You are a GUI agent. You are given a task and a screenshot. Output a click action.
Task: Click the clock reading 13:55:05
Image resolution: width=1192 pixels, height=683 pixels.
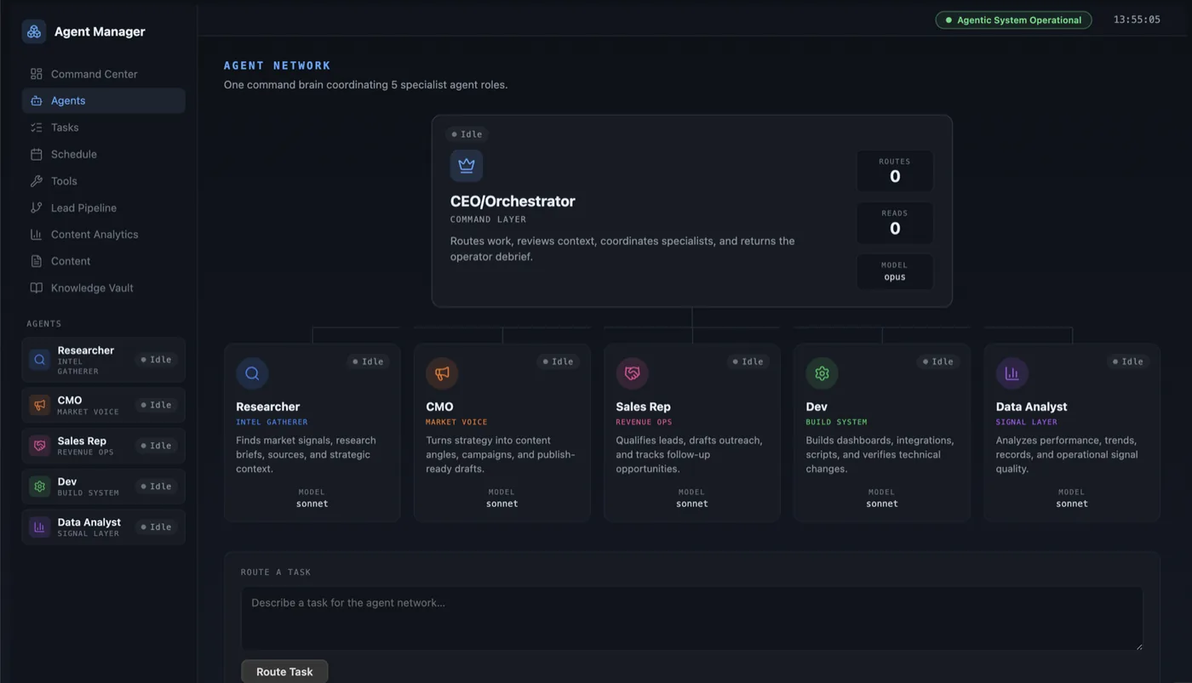click(1137, 20)
